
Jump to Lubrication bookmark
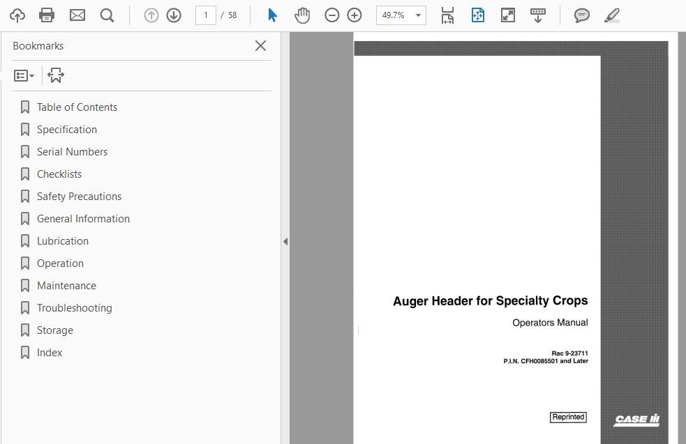tap(63, 240)
